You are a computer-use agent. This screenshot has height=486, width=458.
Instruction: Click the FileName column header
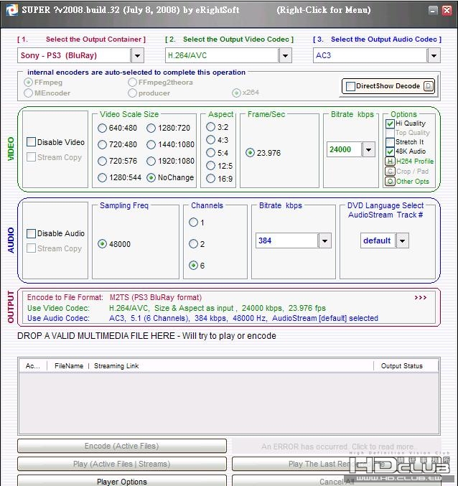[69, 366]
